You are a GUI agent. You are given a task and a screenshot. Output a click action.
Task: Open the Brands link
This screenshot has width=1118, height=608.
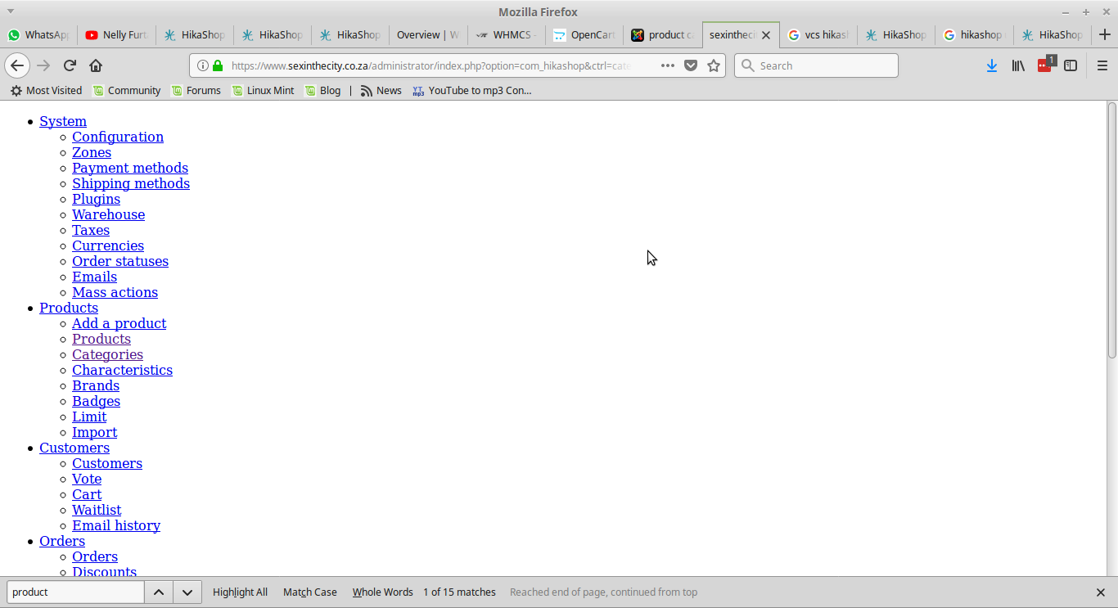click(96, 385)
